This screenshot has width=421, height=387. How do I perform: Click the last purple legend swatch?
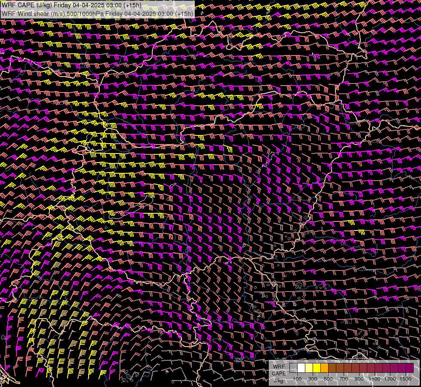[409, 368]
